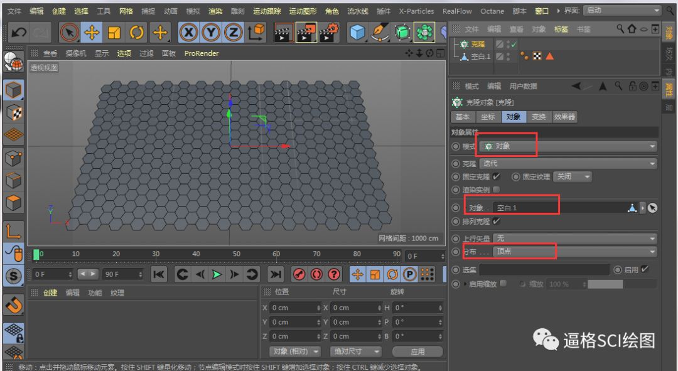The image size is (678, 371).
Task: Open 上行矢量 dropdown showing 无
Action: (x=575, y=239)
